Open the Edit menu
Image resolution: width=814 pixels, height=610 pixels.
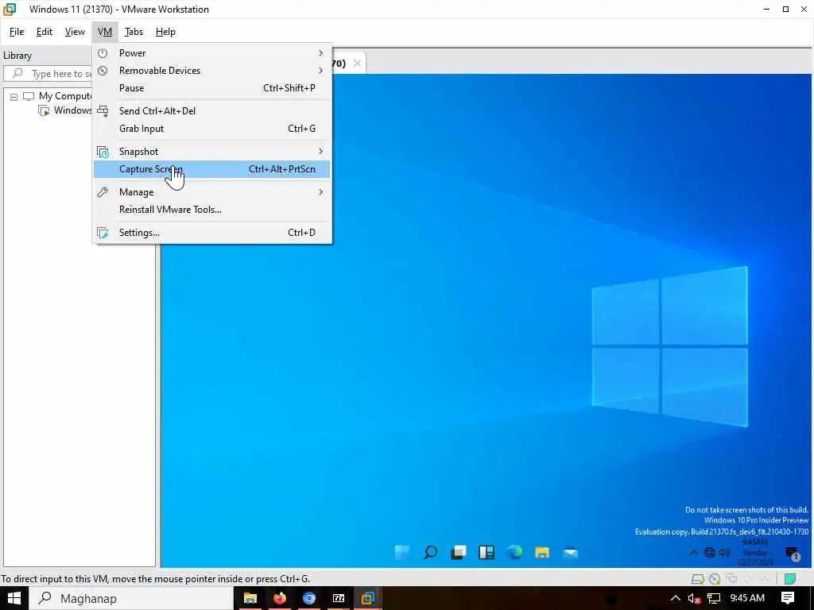[45, 32]
